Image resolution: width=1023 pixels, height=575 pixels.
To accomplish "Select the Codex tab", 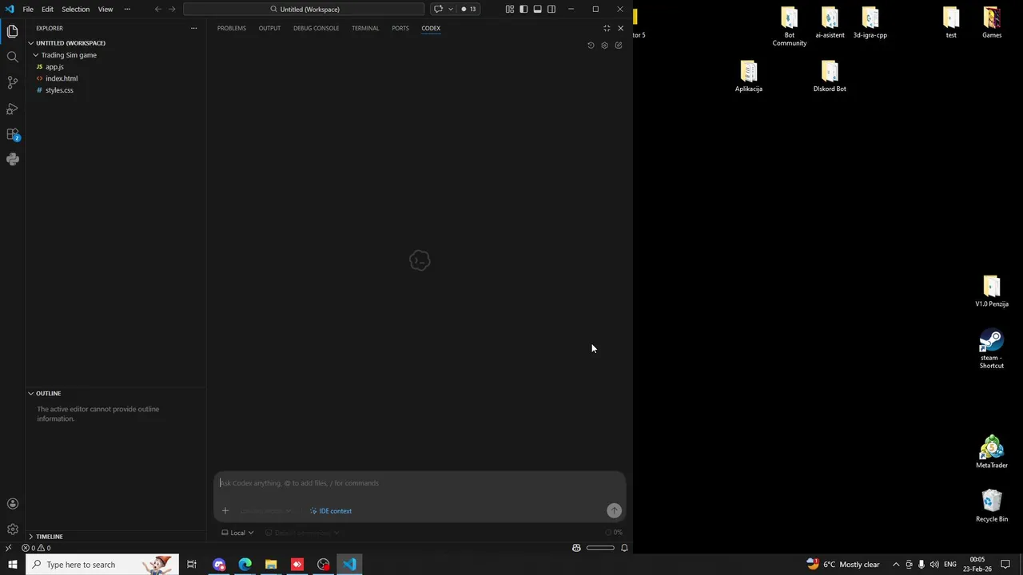I will point(431,28).
